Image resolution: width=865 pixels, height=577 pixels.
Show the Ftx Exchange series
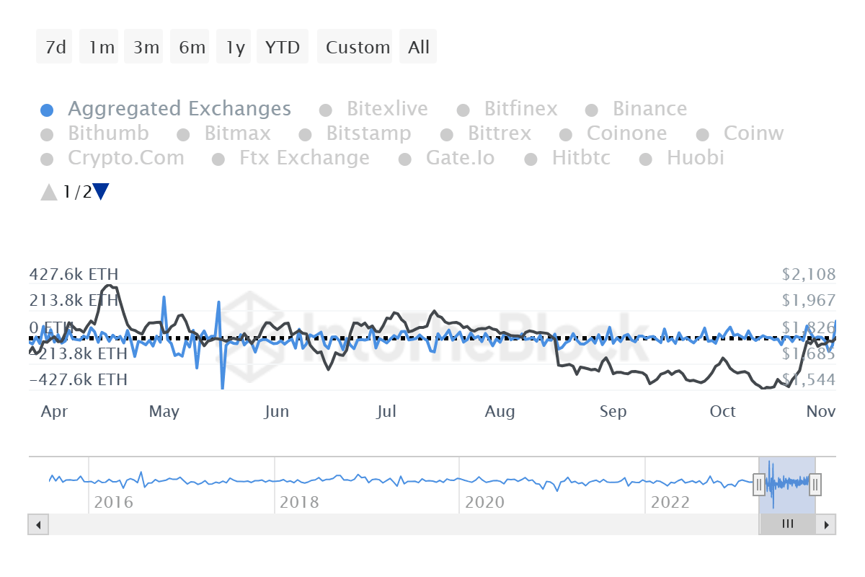point(303,158)
